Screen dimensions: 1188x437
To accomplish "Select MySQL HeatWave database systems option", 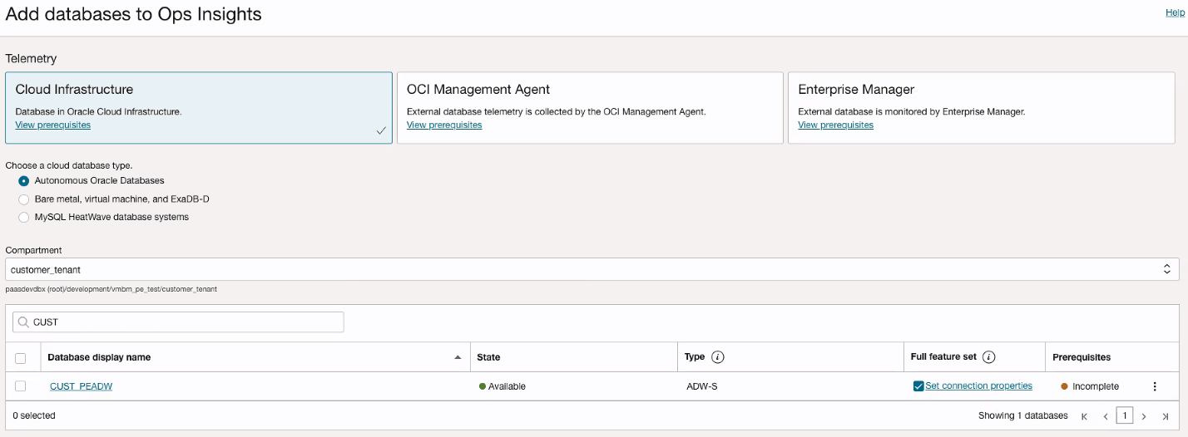I will click(24, 218).
